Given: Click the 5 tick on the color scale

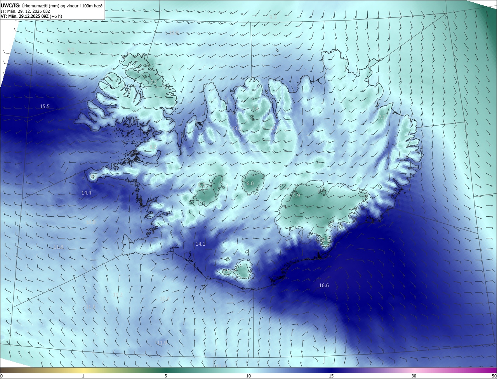Looking at the screenshot, I should click(166, 376).
